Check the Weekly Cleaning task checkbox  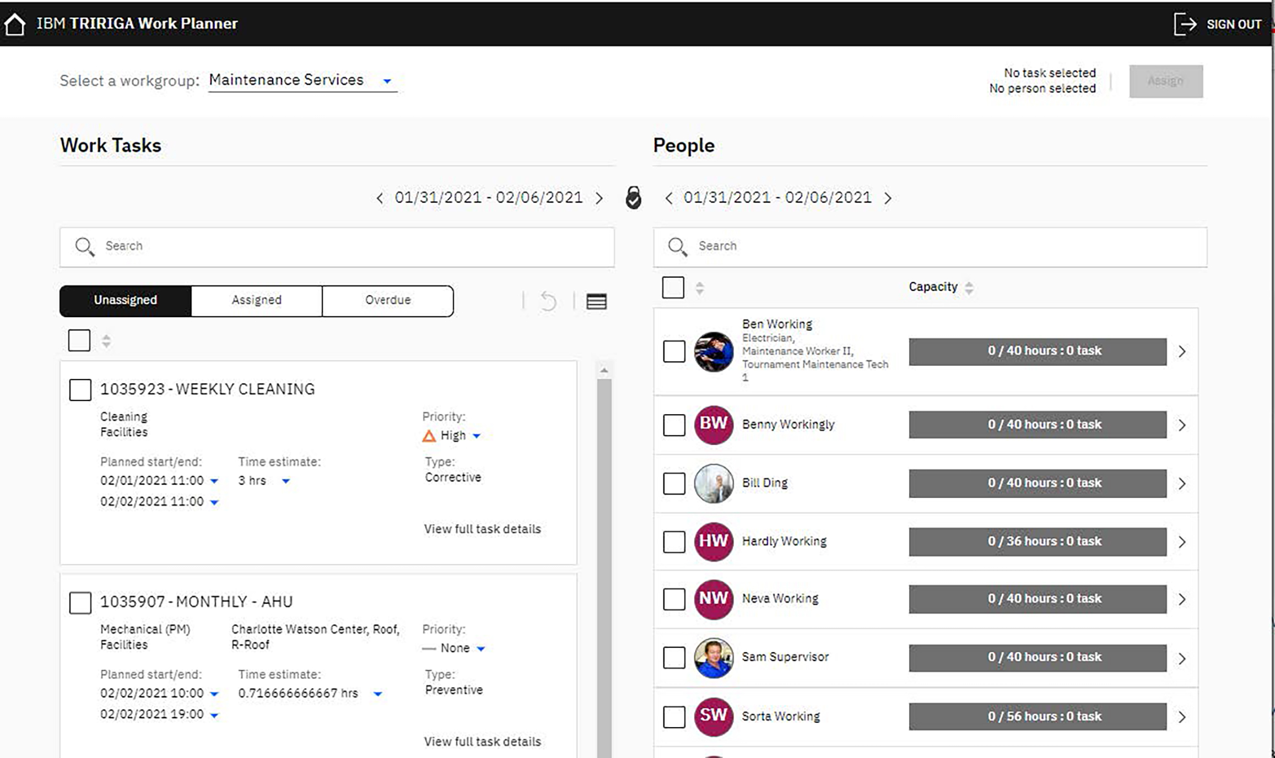coord(80,389)
